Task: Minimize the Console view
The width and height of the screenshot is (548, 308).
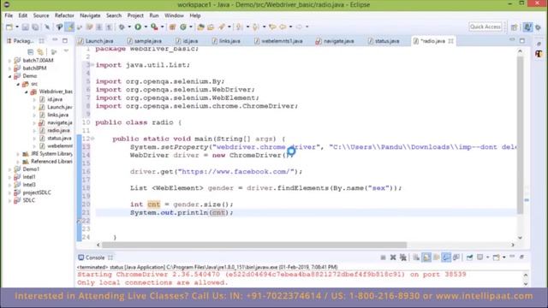Action: point(512,257)
